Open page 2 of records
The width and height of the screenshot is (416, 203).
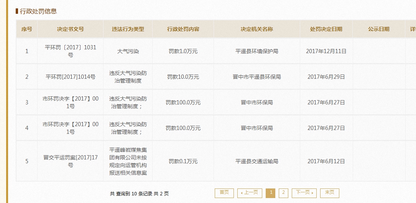[283, 193]
